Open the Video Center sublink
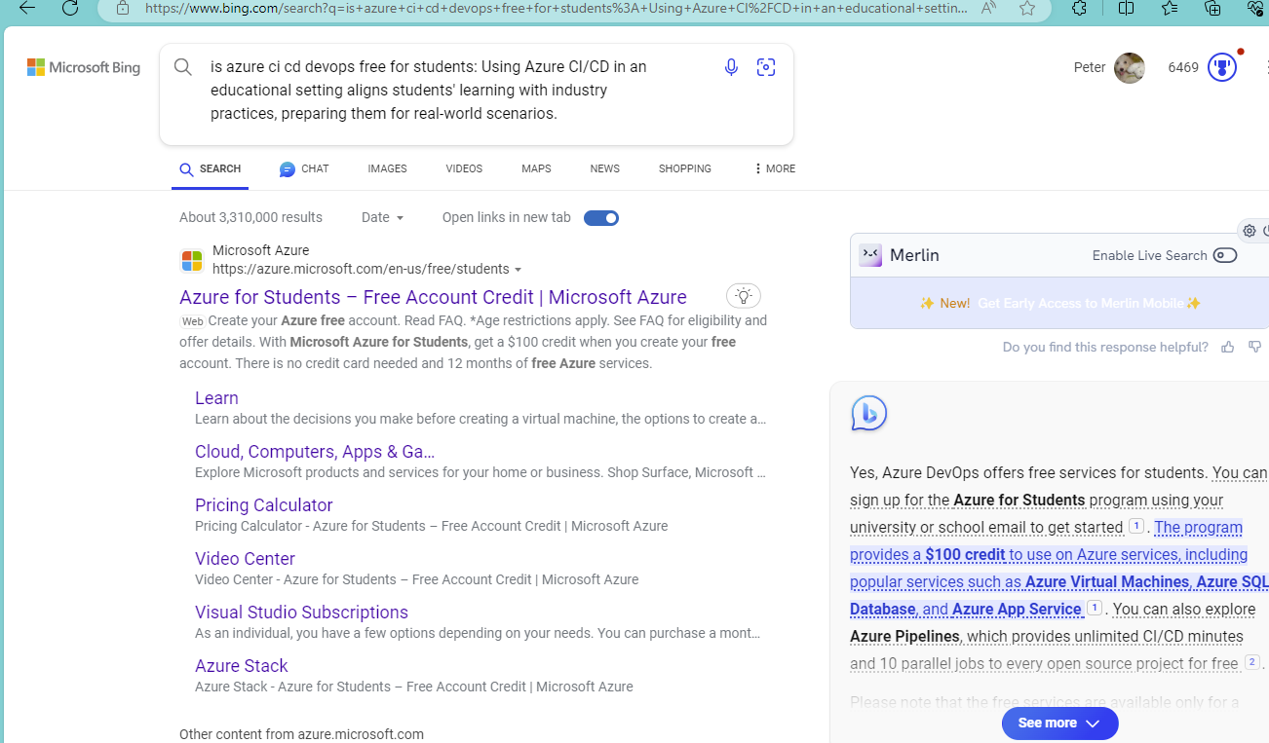 pyautogui.click(x=245, y=559)
